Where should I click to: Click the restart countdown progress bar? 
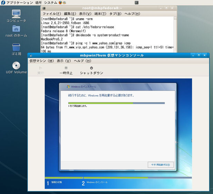116,103
